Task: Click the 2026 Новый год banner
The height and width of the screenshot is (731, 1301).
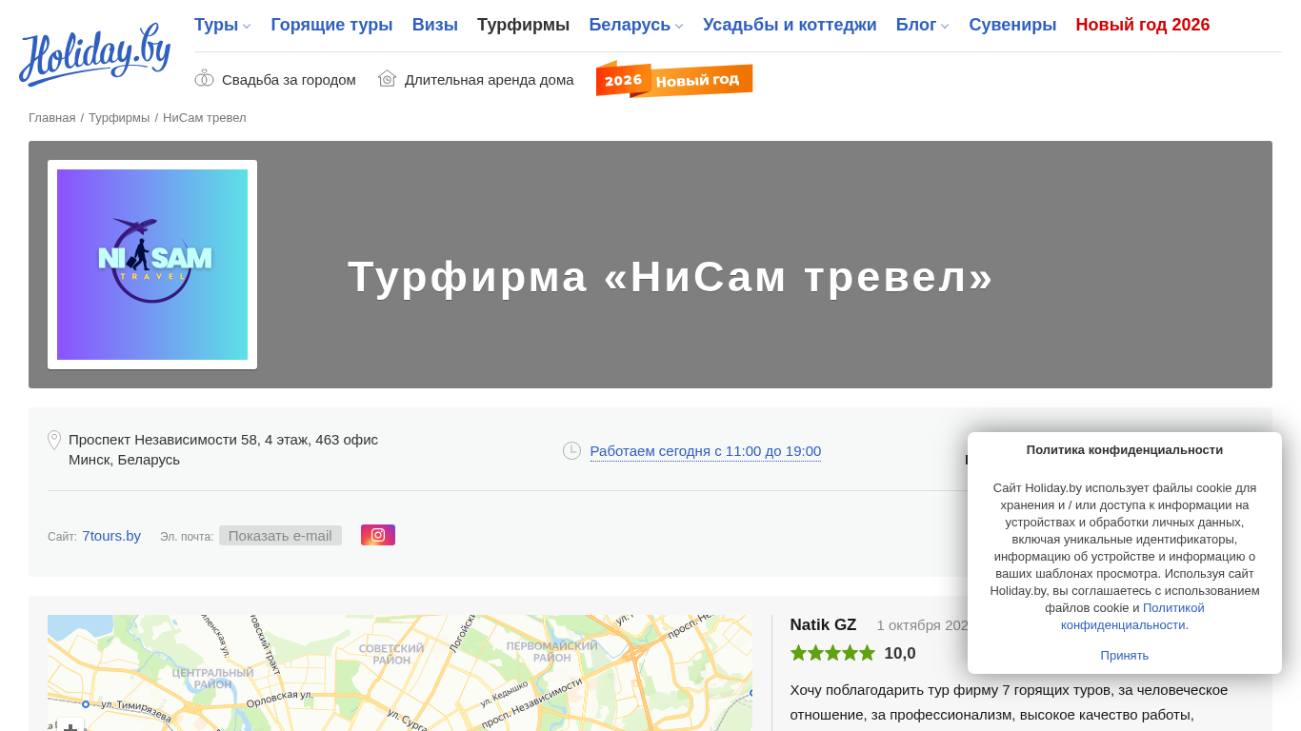Action: (x=674, y=80)
